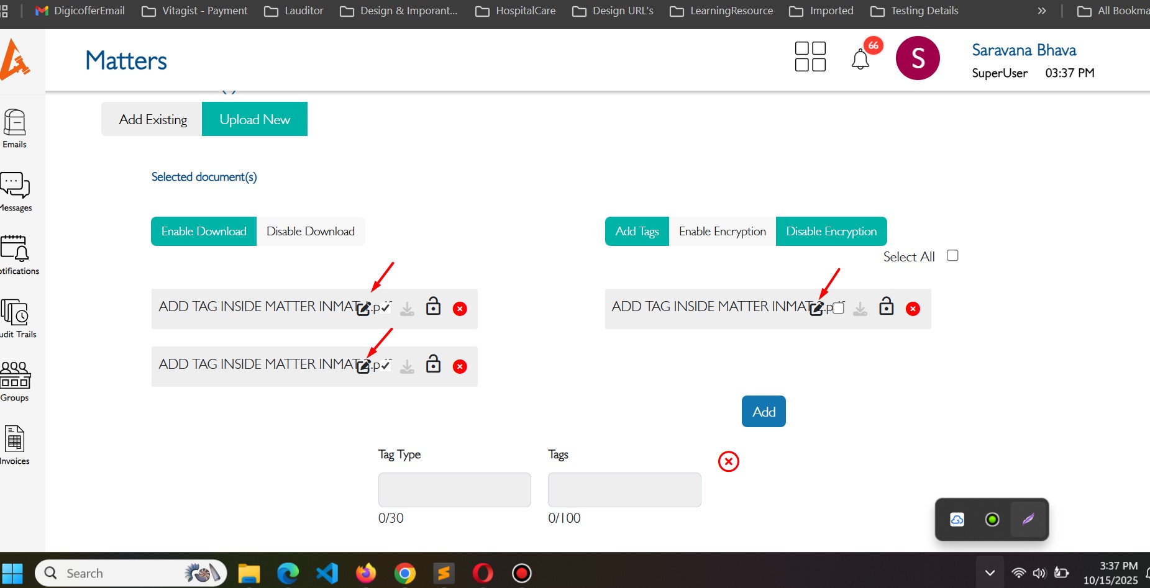Open the notifications bell with 66 badge

coord(860,59)
